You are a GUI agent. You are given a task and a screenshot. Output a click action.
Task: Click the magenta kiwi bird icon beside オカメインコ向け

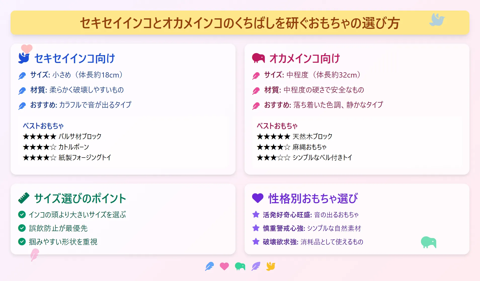(x=258, y=58)
